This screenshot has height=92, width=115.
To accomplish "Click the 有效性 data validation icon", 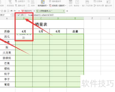I will [x=77, y=2].
